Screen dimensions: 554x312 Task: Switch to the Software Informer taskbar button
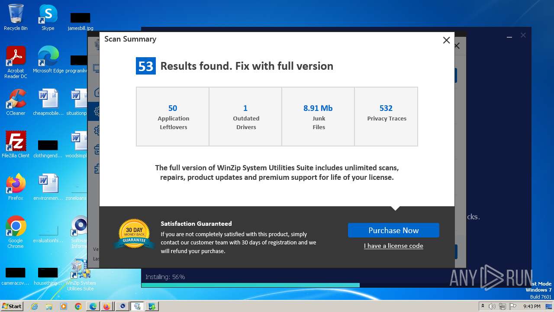pos(122,306)
